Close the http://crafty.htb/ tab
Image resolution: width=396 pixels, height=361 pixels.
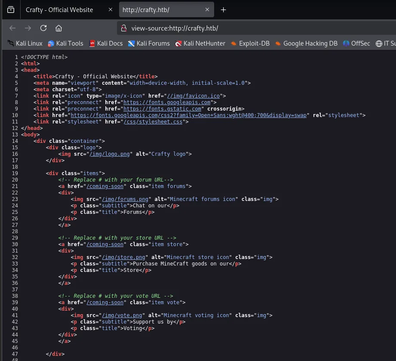click(x=207, y=9)
